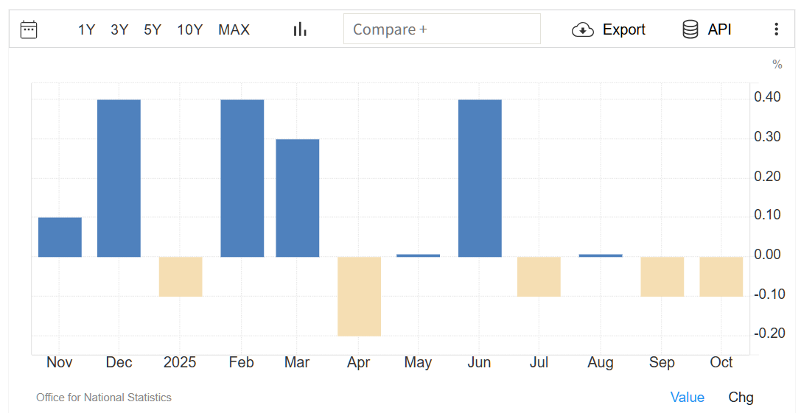Screen dimensions: 801x413
Task: Click the April negative bar
Action: 359,296
